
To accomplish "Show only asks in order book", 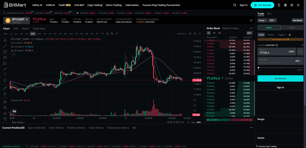I will 219,33.
